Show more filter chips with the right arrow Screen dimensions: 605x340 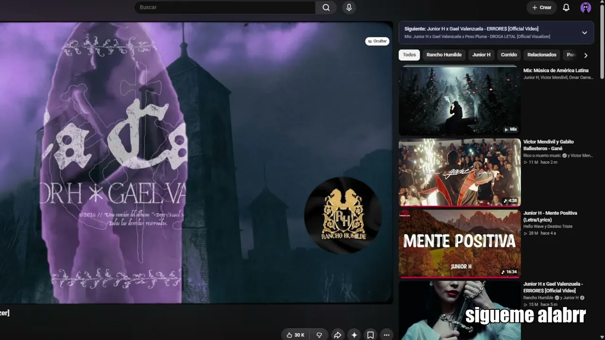click(x=586, y=55)
